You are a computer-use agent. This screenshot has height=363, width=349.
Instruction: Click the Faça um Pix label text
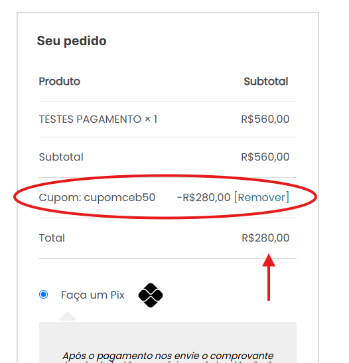pos(93,295)
